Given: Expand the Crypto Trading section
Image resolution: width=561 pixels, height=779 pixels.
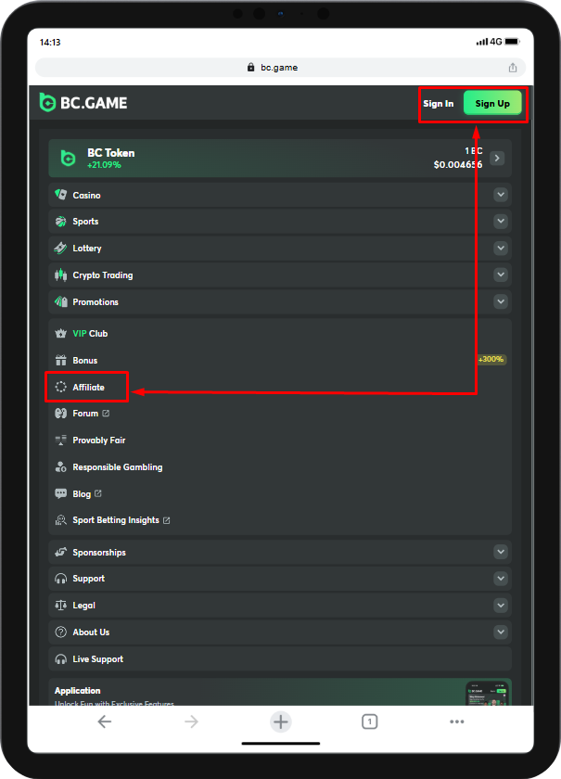Looking at the screenshot, I should pyautogui.click(x=501, y=275).
